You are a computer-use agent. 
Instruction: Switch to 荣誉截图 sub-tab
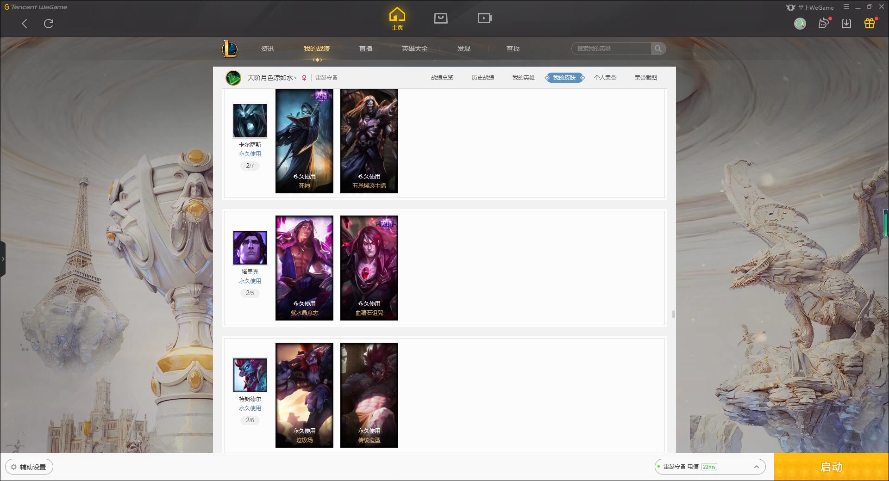pyautogui.click(x=646, y=78)
